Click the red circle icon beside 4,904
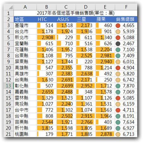Viewport: 143px width, 143px height. tap(118, 68)
